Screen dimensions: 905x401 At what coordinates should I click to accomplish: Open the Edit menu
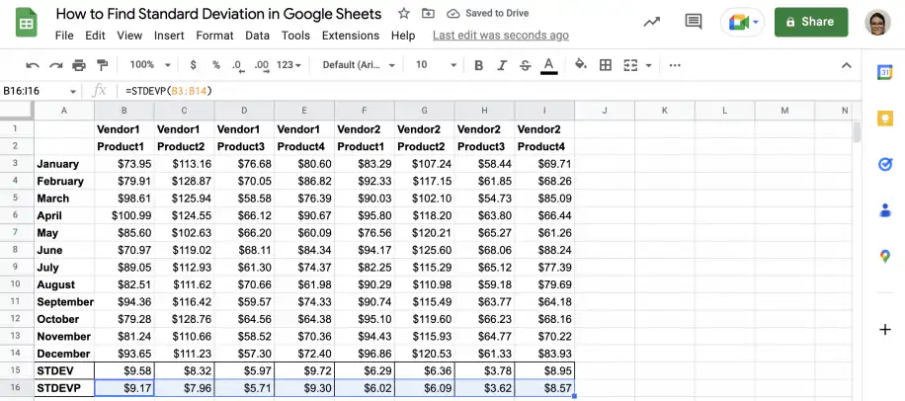click(95, 36)
